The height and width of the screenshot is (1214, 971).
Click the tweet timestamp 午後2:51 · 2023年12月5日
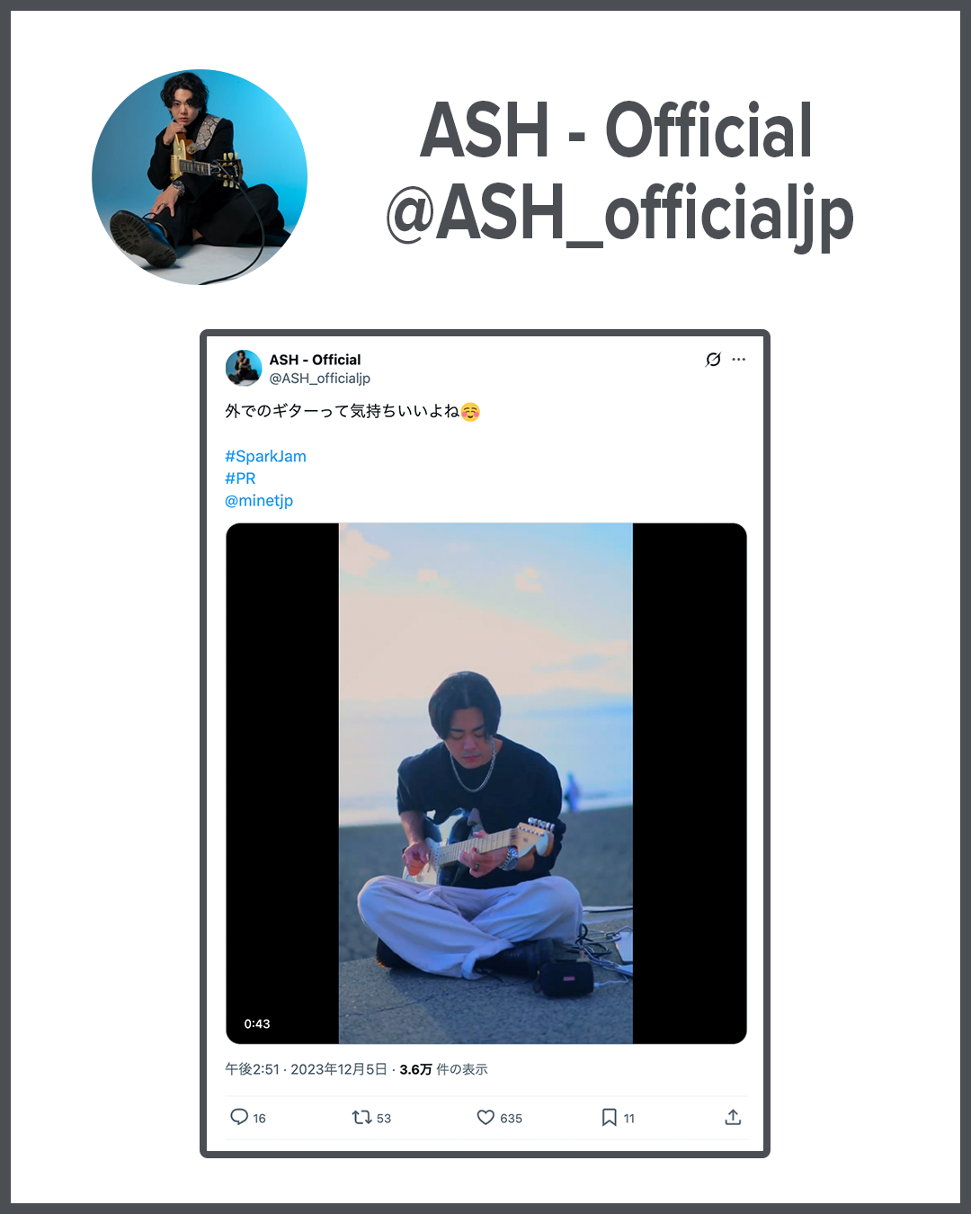coord(306,1069)
